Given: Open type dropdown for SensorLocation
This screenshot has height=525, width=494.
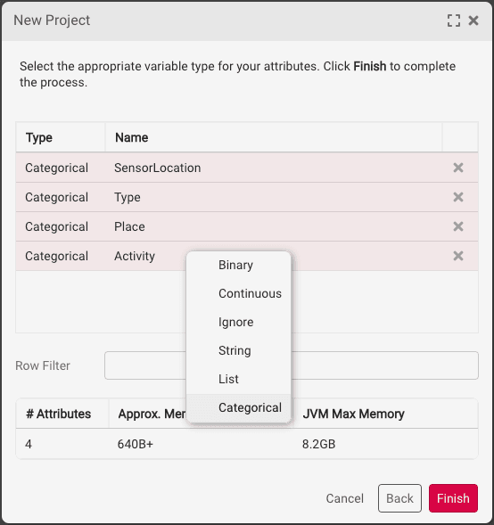Looking at the screenshot, I should tap(56, 168).
